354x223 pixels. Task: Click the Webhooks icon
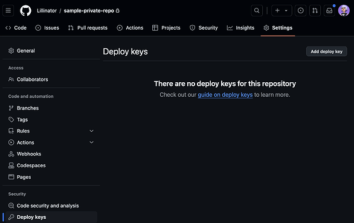(11, 154)
